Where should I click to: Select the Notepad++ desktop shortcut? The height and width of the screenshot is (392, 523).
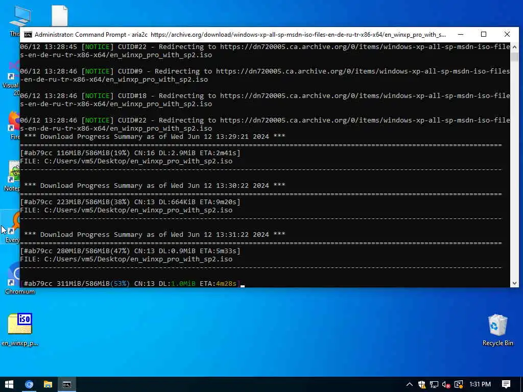[x=10, y=176]
